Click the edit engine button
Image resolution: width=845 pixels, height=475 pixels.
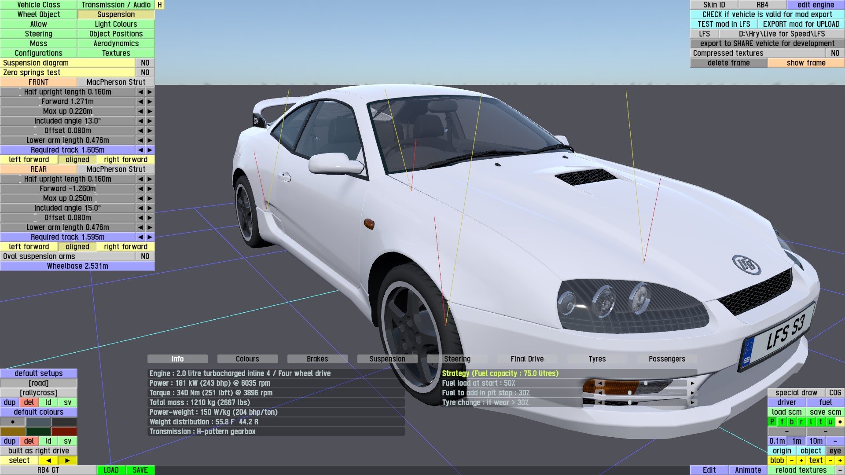(816, 5)
